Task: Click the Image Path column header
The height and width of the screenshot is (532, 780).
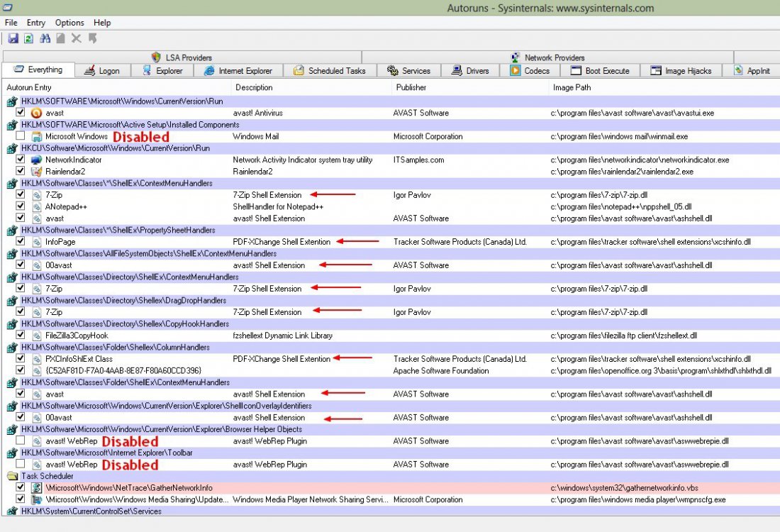Action: 572,87
